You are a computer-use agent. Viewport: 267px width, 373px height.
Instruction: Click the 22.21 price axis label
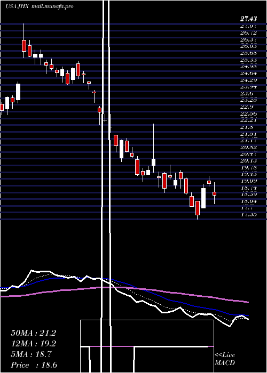coord(248,120)
